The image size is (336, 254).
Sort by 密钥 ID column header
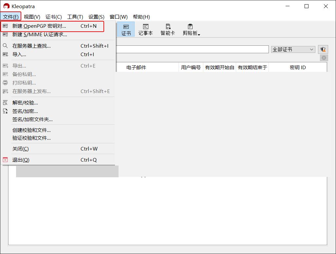[298, 68]
